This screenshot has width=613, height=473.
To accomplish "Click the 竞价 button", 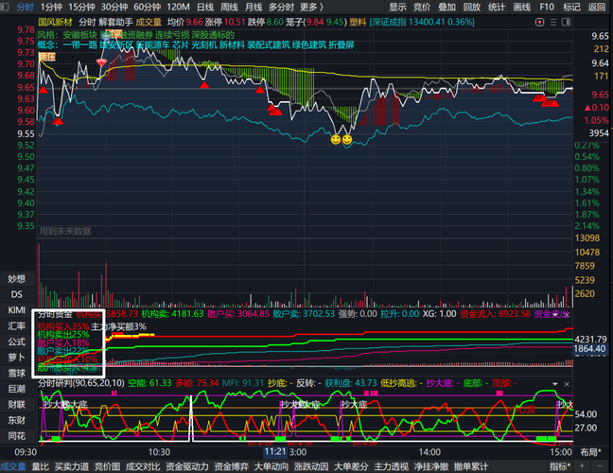I will 422,7.
